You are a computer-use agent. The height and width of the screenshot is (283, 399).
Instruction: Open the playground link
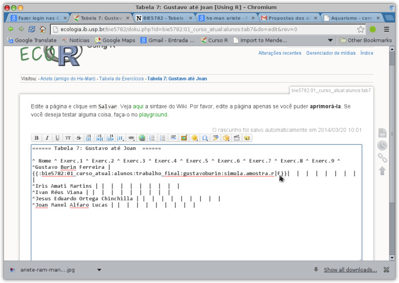[154, 114]
